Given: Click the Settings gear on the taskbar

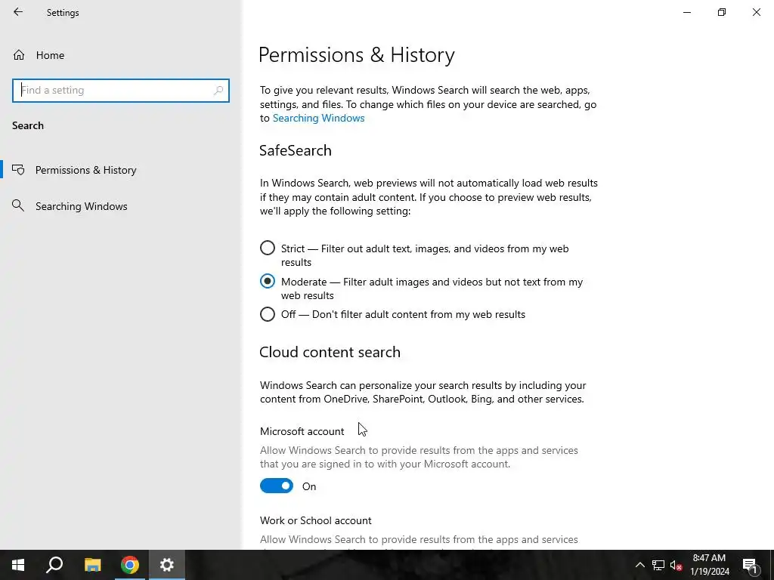Looking at the screenshot, I should (x=167, y=565).
